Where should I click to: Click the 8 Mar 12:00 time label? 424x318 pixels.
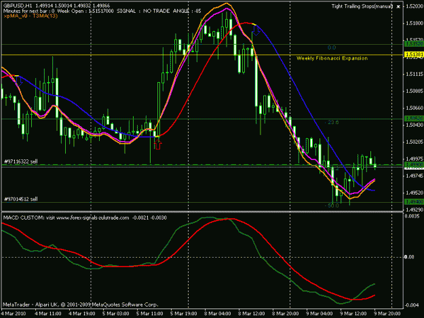click(x=252, y=314)
